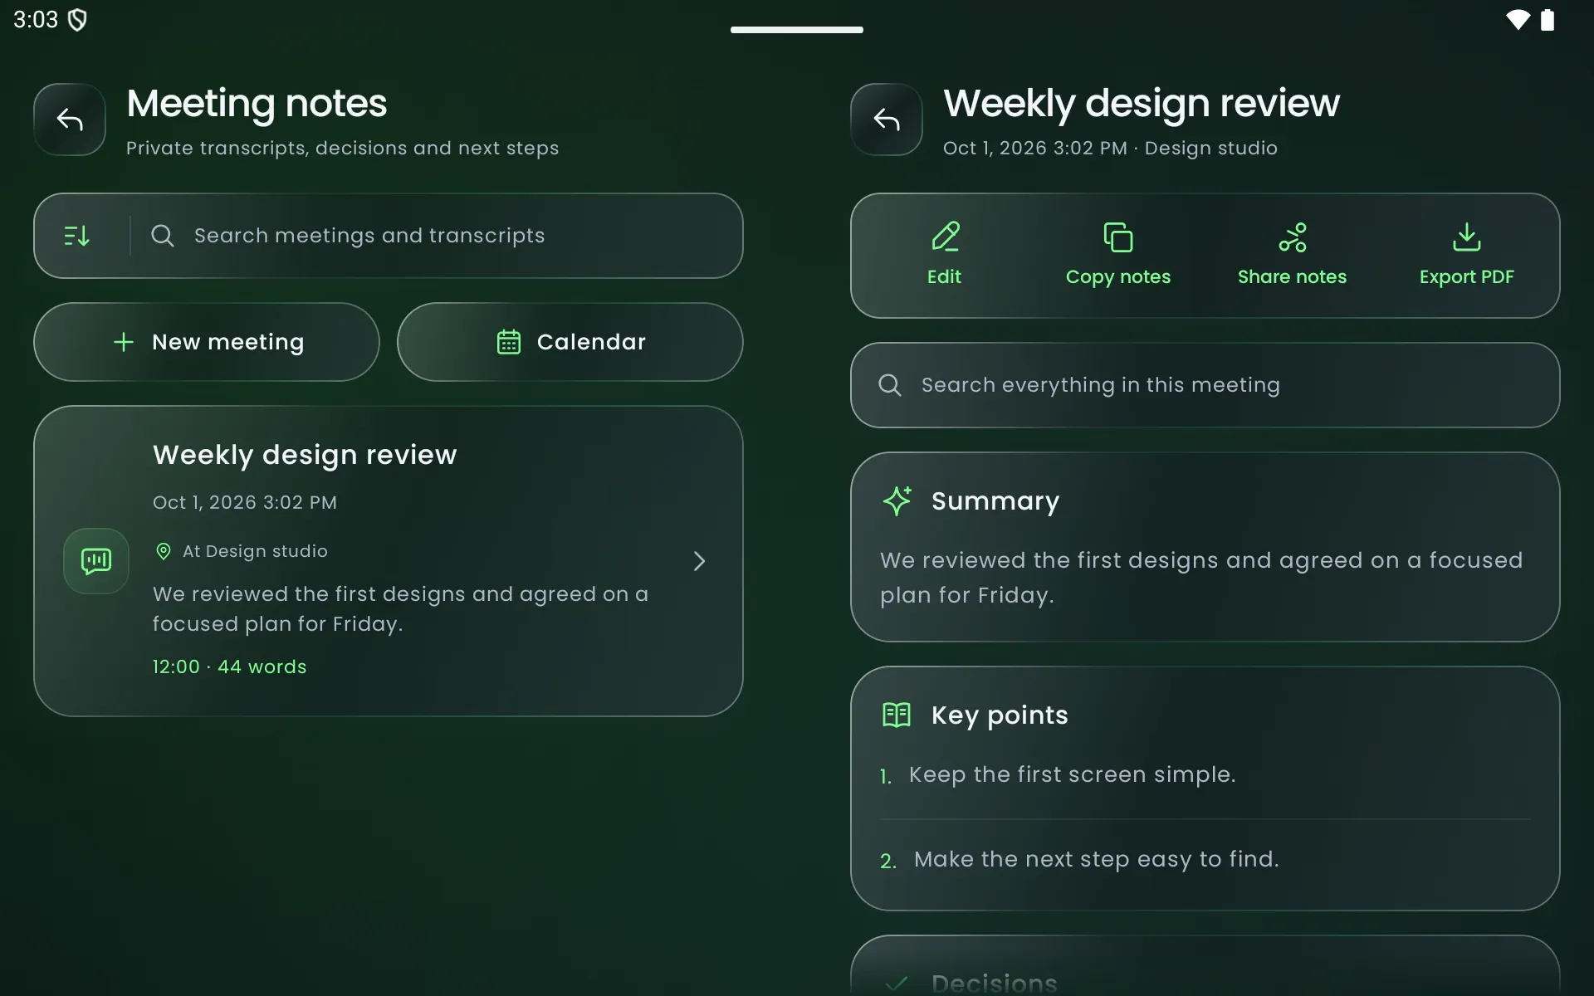Screen dimensions: 1594x996
Task: Copy notes to the clipboard
Action: point(1118,256)
